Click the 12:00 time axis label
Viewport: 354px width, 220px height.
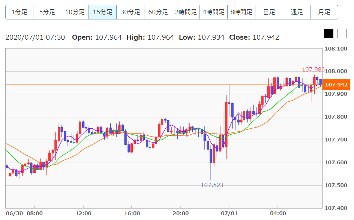(x=83, y=213)
